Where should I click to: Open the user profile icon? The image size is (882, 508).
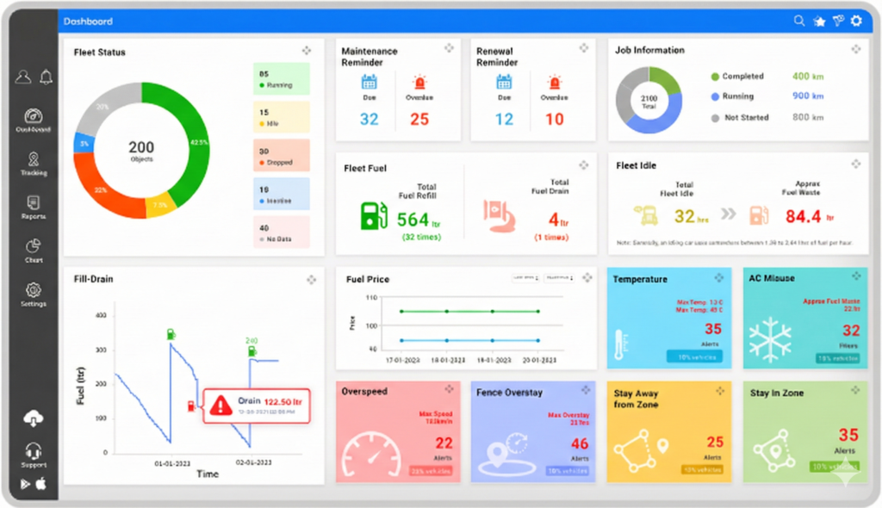23,77
